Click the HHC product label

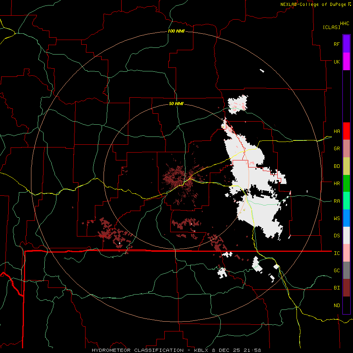[x=344, y=24]
